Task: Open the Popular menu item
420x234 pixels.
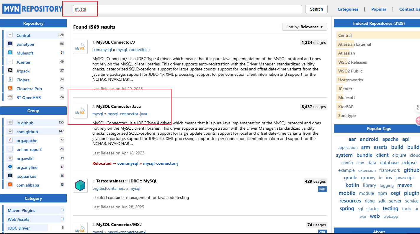Action: coord(379,9)
